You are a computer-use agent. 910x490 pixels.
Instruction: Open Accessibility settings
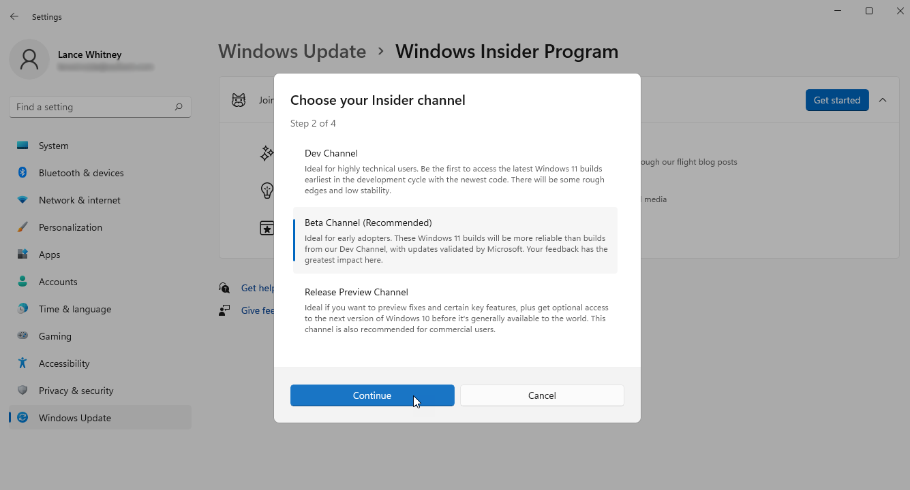coord(100,363)
